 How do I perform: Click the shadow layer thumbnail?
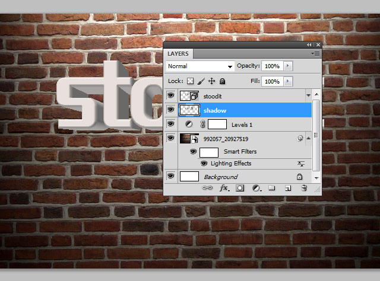click(x=189, y=110)
